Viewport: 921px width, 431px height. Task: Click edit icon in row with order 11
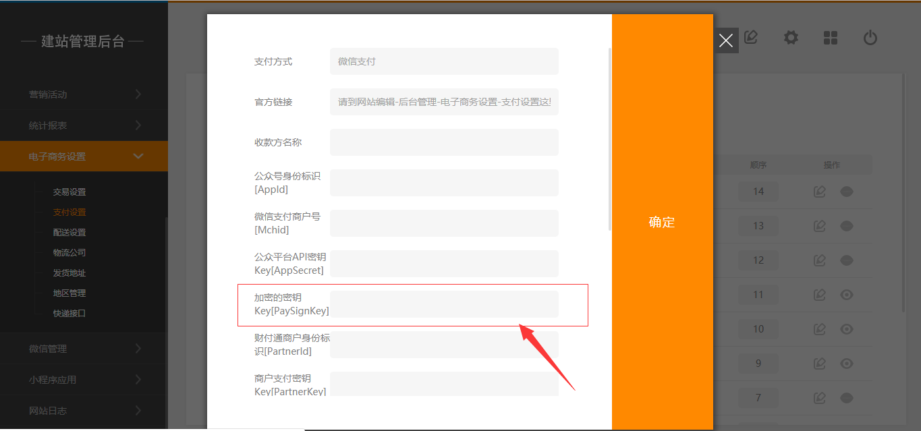click(820, 295)
